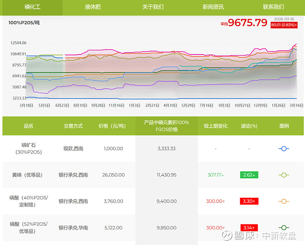Go to the 新闻资讯 tab

click(213, 7)
